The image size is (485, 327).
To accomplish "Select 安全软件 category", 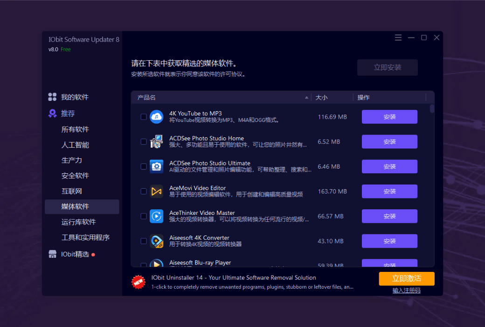I will [x=75, y=176].
